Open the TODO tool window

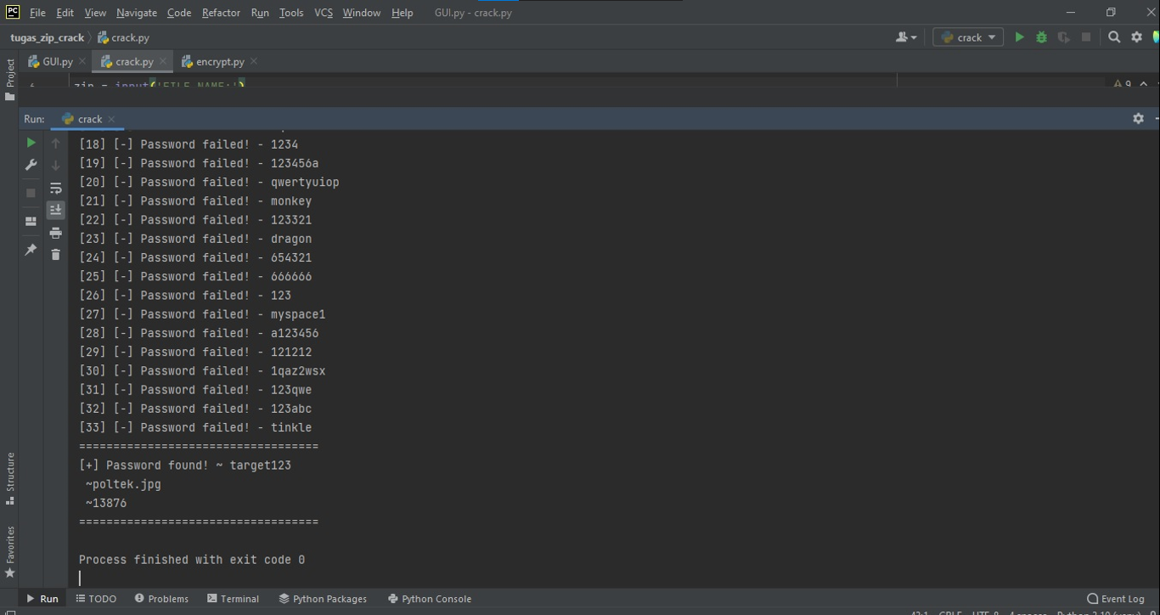tap(96, 599)
